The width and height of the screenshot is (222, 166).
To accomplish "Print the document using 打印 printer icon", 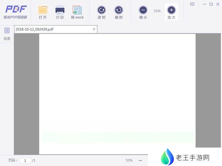I will tap(60, 12).
